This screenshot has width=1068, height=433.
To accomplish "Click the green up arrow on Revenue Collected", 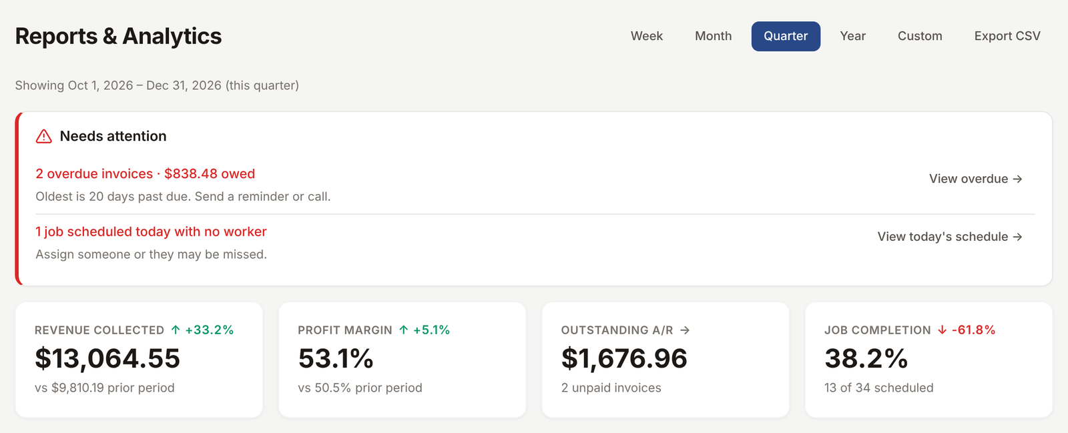I will click(x=176, y=330).
